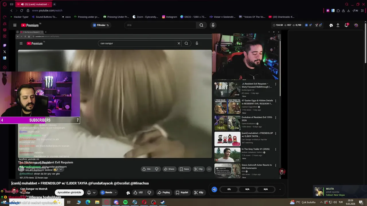Click 'Ayrıcalıkları görüntüle' membership button
This screenshot has height=206, width=367.
(x=69, y=193)
